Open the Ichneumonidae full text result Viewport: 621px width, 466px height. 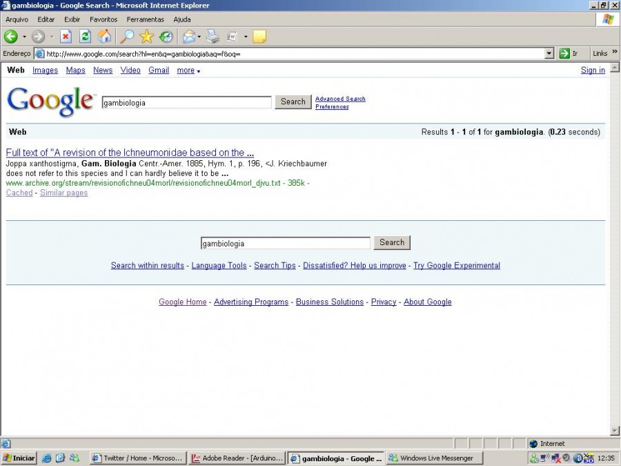click(130, 153)
